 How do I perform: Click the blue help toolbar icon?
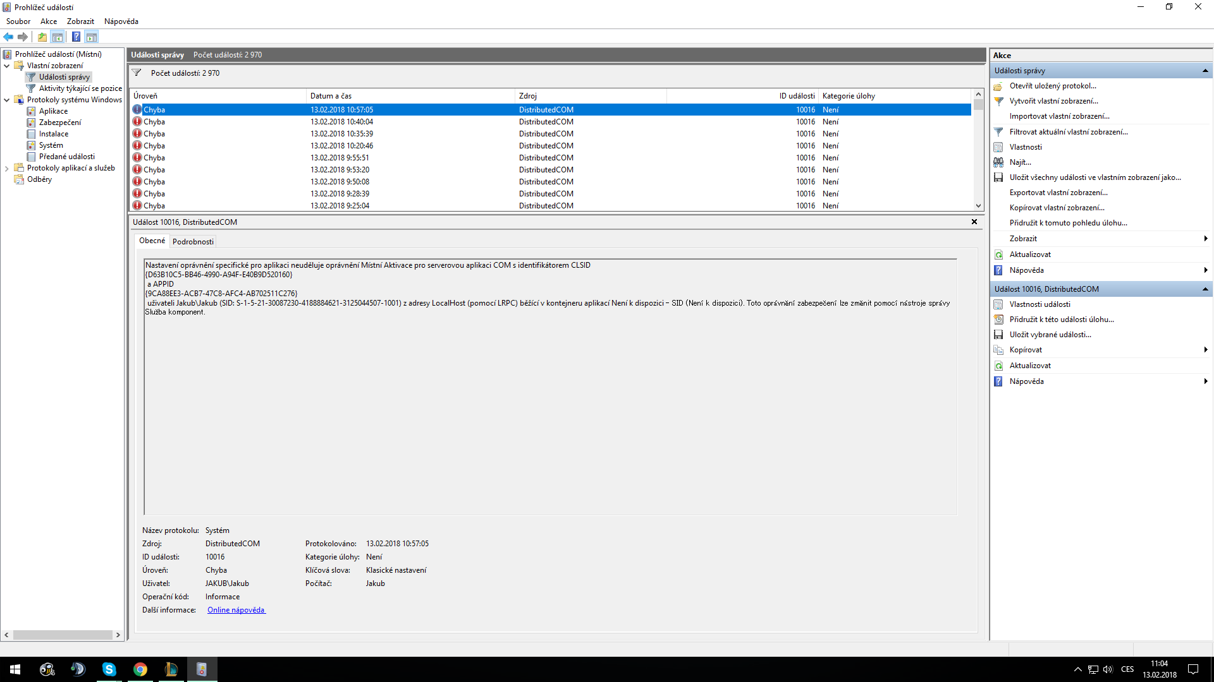point(76,37)
